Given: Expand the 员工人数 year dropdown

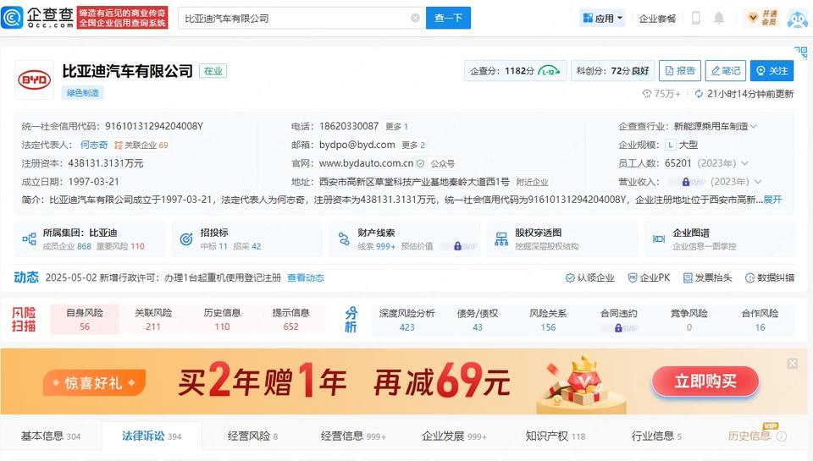Looking at the screenshot, I should 744,164.
